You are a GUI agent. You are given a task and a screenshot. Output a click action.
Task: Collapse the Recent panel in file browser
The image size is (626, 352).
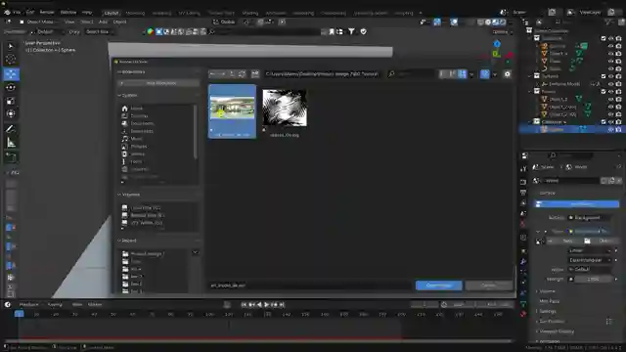coord(158,241)
